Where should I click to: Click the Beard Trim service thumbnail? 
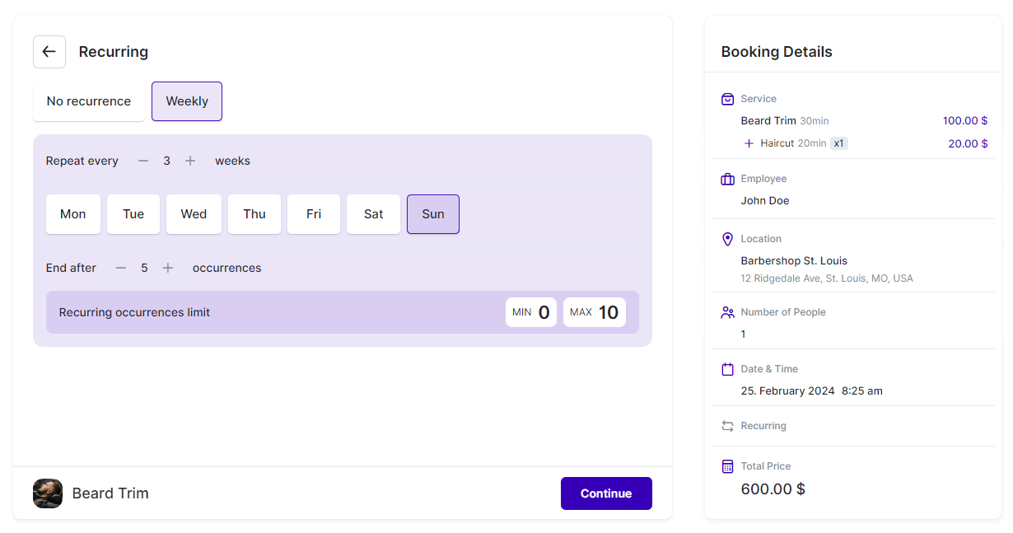point(48,493)
